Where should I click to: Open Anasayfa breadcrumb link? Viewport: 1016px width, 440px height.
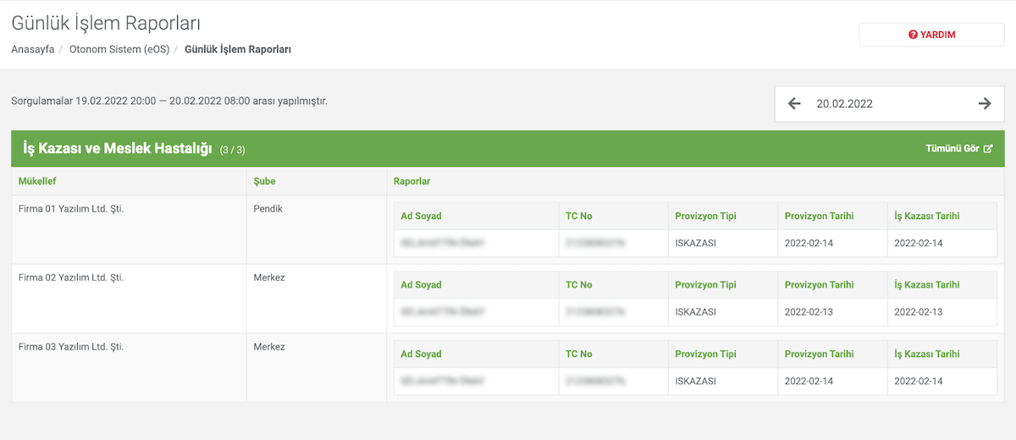[32, 49]
